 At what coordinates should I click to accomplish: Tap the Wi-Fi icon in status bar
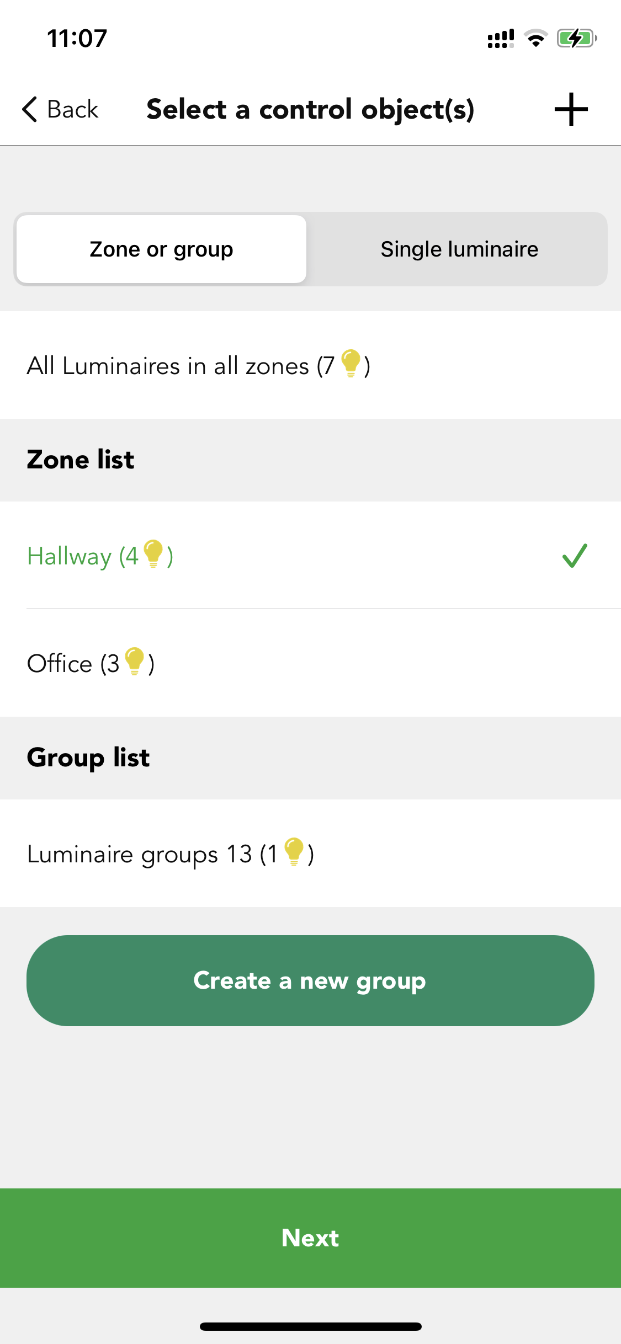535,39
